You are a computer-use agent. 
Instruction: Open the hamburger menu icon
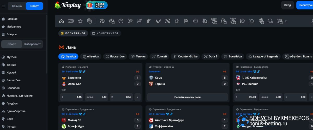coord(3,6)
